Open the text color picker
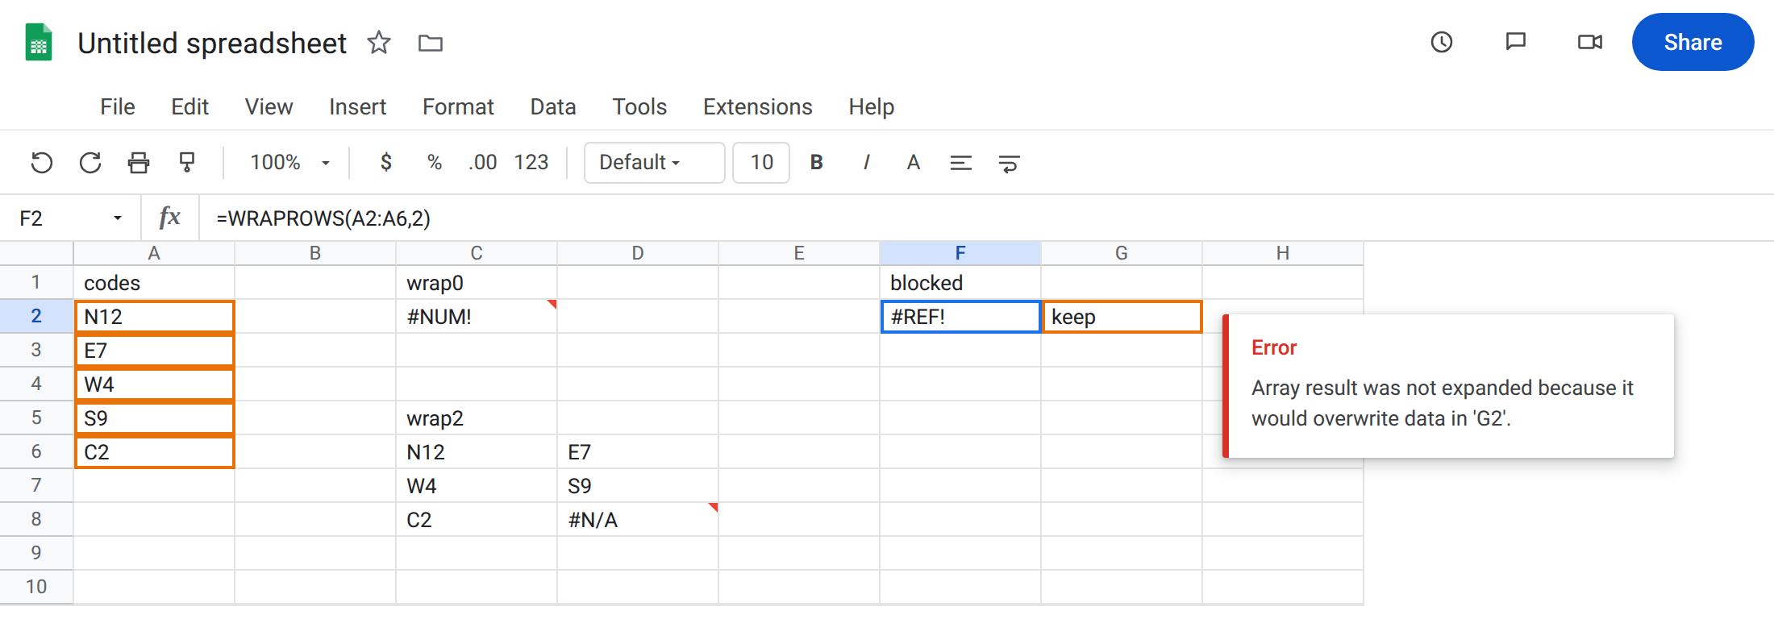 [914, 163]
